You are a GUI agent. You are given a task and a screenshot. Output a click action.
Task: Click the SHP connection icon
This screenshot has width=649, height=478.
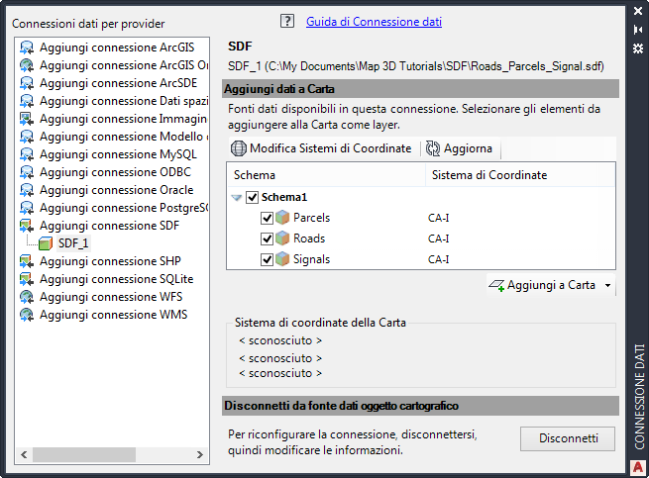pos(27,261)
